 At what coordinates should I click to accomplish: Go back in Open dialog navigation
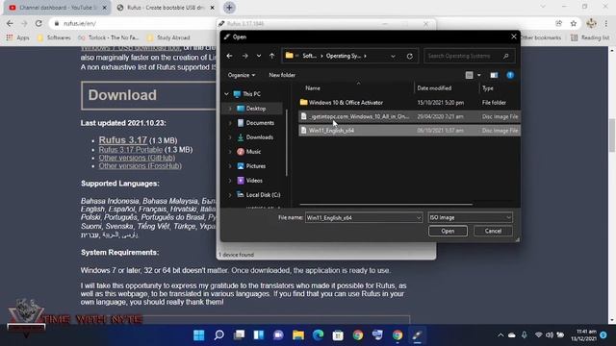point(229,56)
